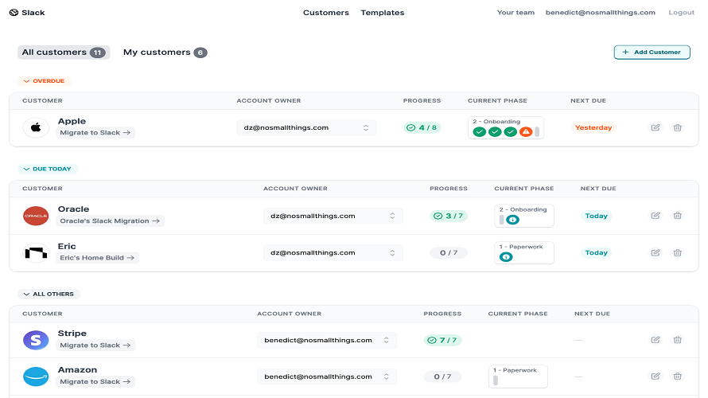The width and height of the screenshot is (708, 398).
Task: Edit the Stripe customer
Action: click(655, 340)
